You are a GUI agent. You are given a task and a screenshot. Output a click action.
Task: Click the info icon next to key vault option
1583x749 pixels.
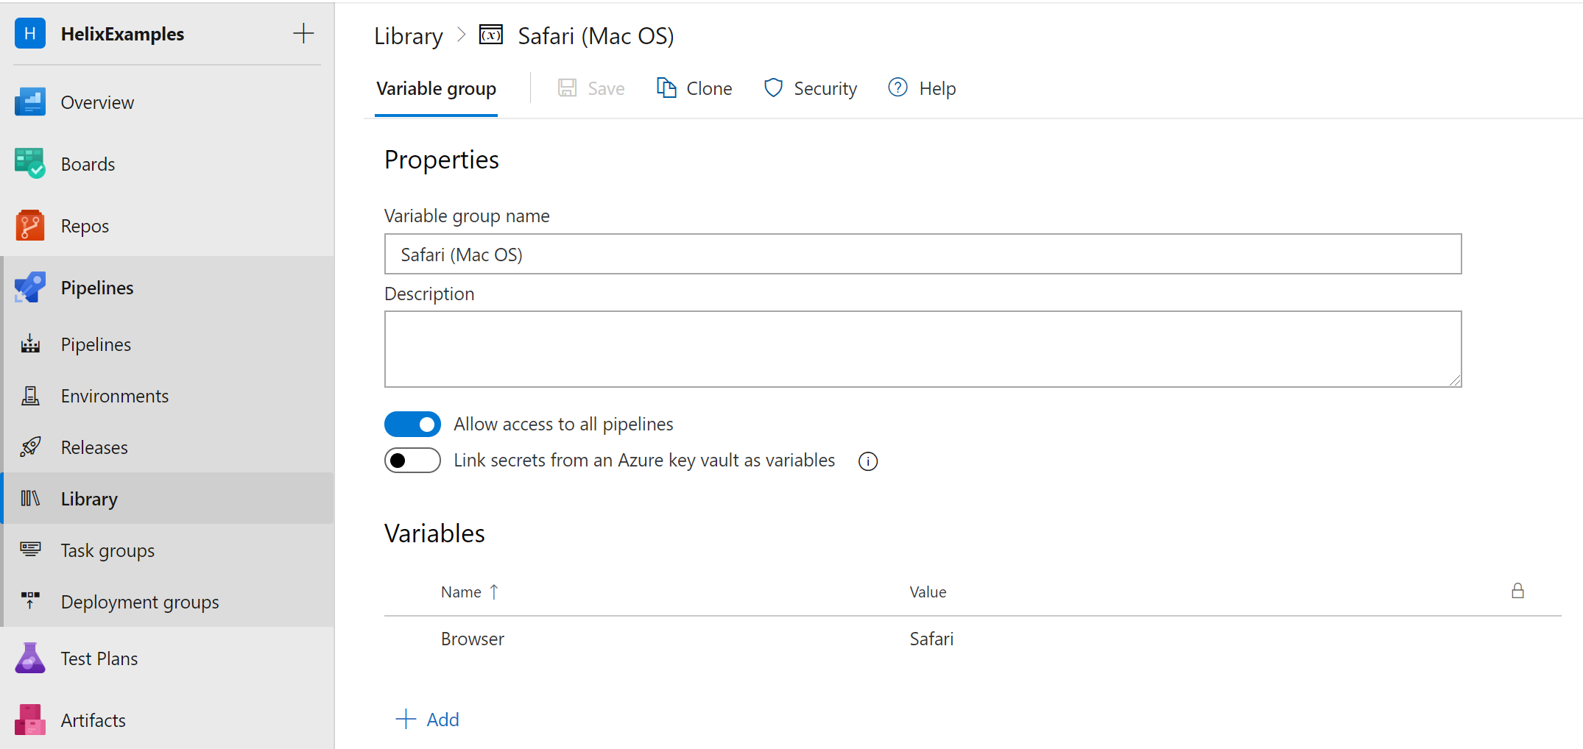(x=868, y=461)
